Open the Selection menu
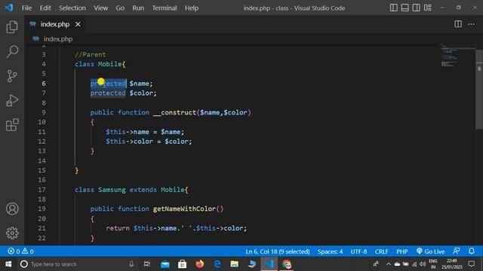The width and height of the screenshot is (483, 271). 72,8
